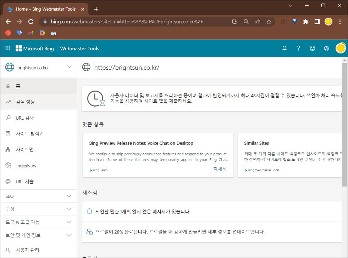Go back with browser back arrow
348x258 pixels.
point(8,22)
